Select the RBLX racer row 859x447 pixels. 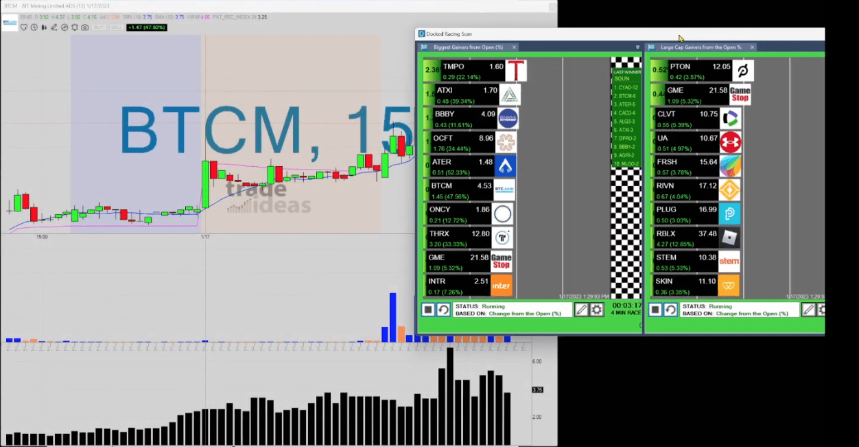click(695, 238)
